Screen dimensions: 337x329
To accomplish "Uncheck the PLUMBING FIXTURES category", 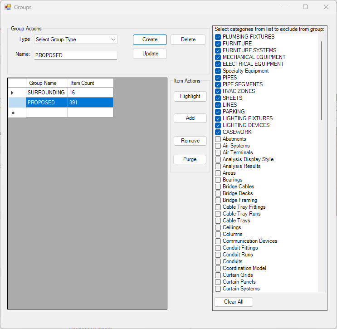I will (x=218, y=37).
